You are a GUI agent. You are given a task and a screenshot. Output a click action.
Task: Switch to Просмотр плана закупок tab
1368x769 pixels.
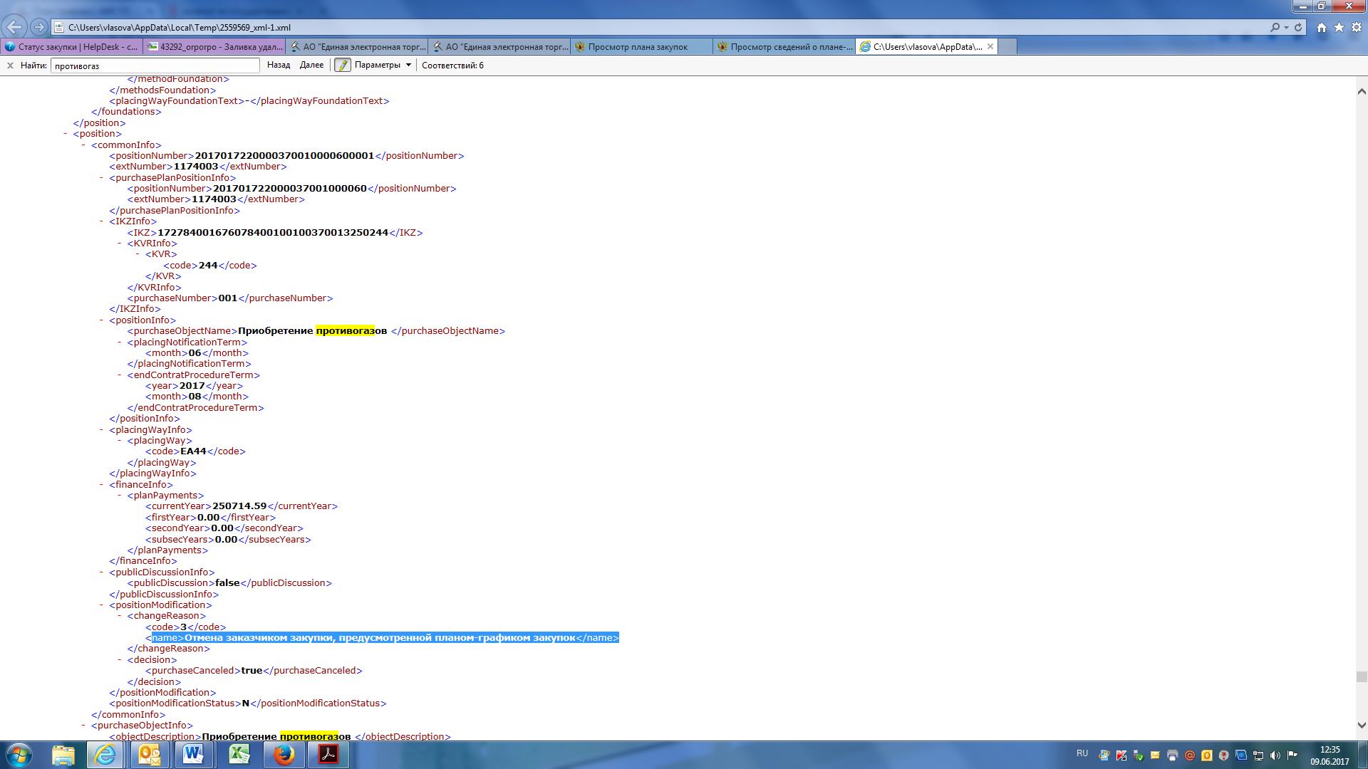point(638,47)
